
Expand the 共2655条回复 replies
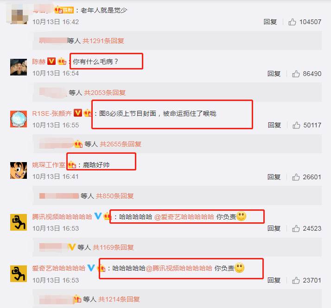[121, 144]
